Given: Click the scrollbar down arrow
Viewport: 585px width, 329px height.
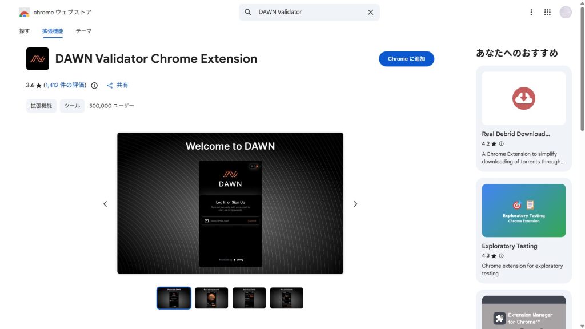Looking at the screenshot, I should 582,326.
